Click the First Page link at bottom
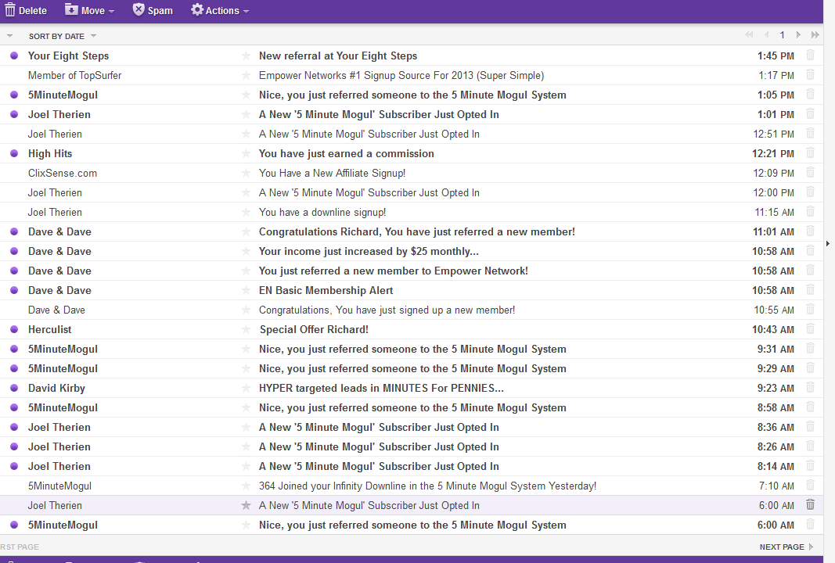This screenshot has height=563, width=835. [19, 547]
